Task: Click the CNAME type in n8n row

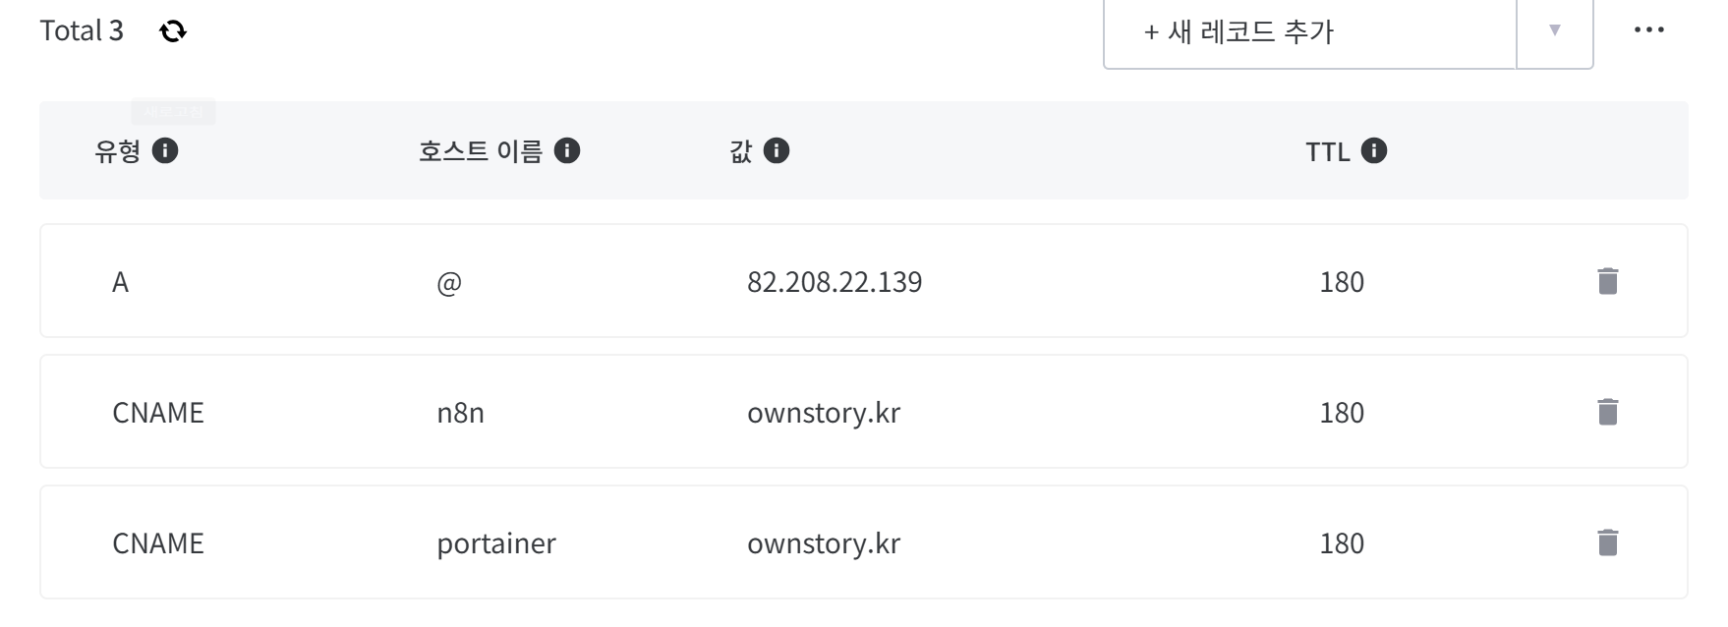Action: point(158,413)
